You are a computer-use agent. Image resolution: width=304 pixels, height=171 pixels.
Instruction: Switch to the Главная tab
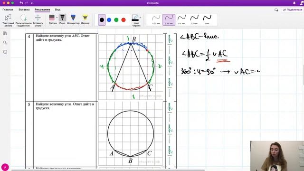pos(8,9)
